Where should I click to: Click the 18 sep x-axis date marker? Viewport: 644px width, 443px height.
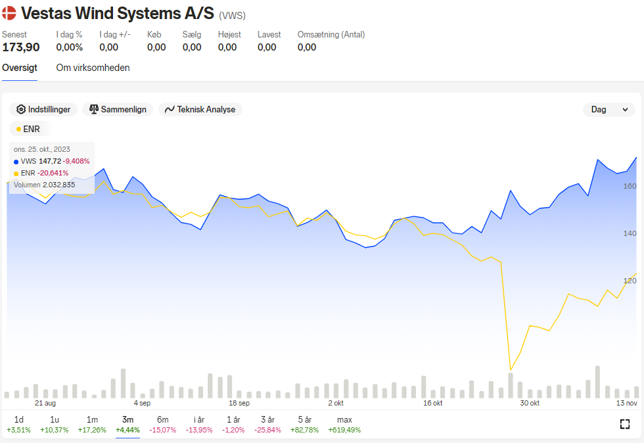(239, 403)
